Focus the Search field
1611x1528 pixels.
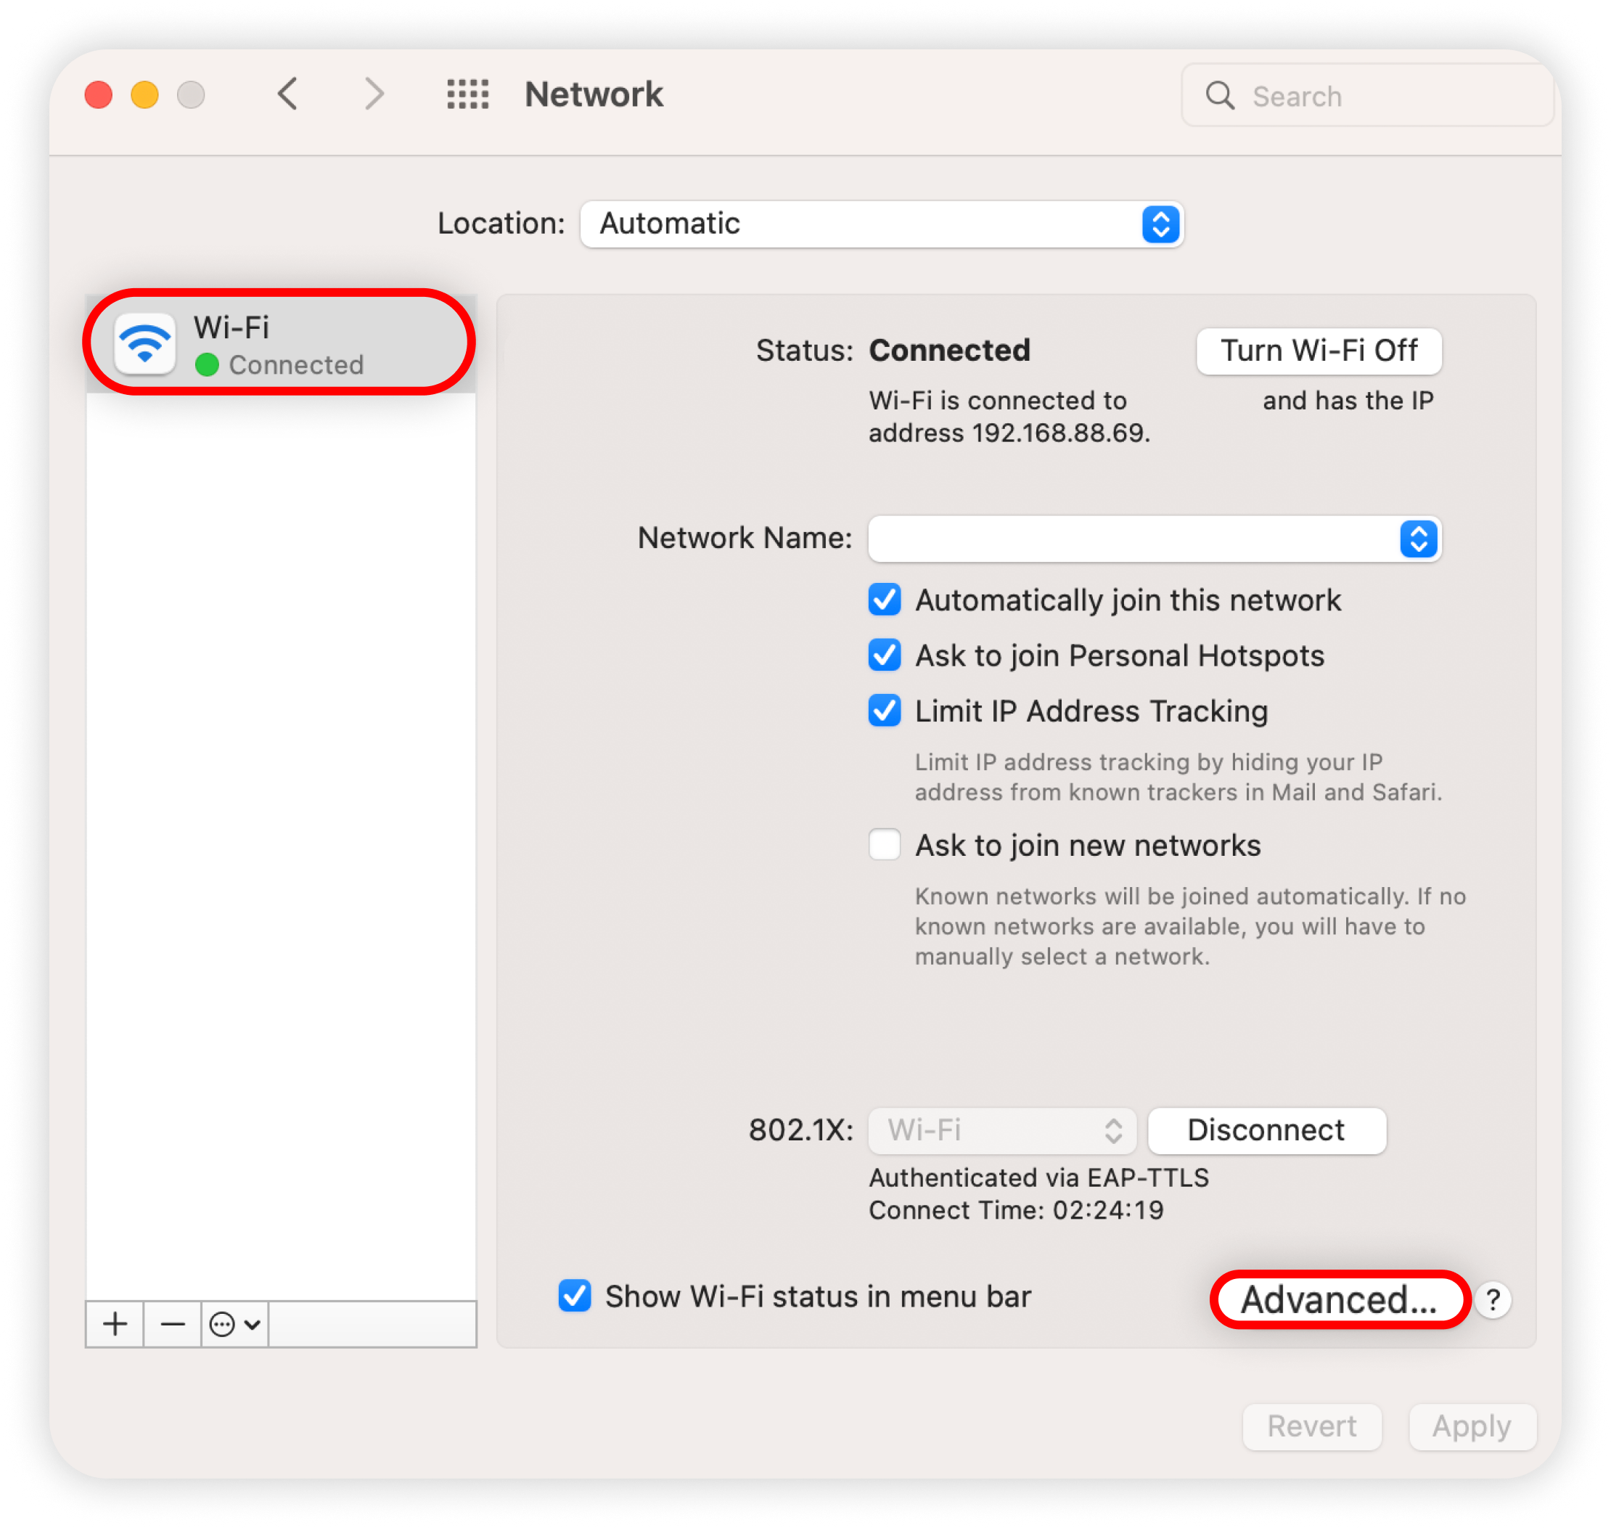pyautogui.click(x=1368, y=95)
